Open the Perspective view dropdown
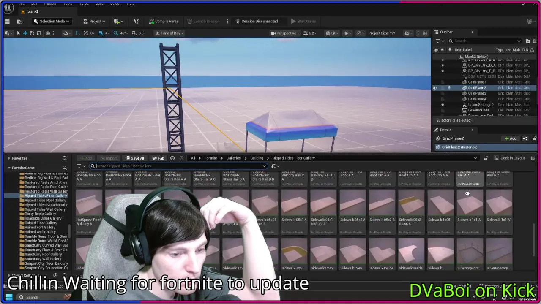 click(285, 33)
